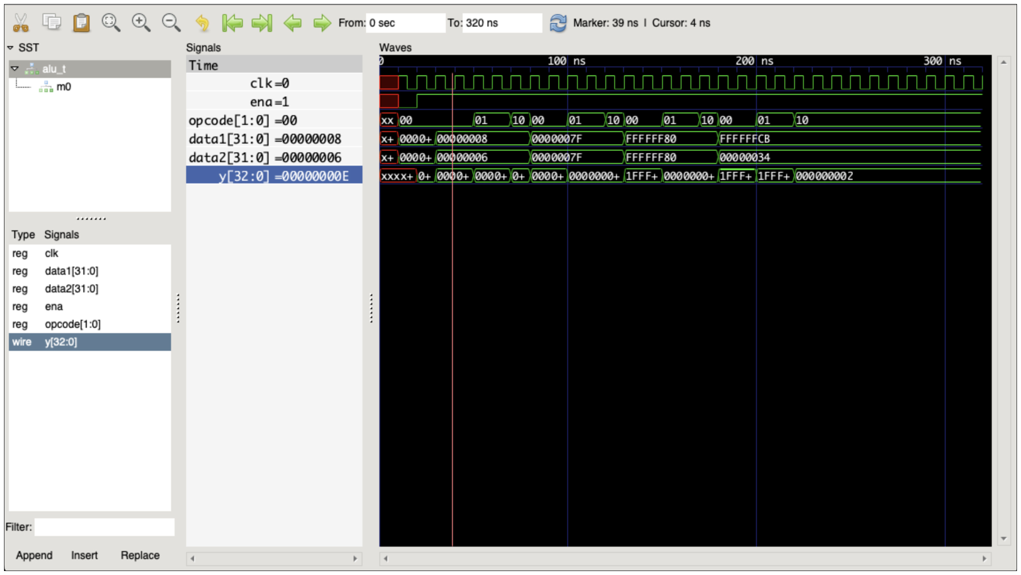The image size is (1021, 575).
Task: Click the Reload waveform icon
Action: pos(558,23)
